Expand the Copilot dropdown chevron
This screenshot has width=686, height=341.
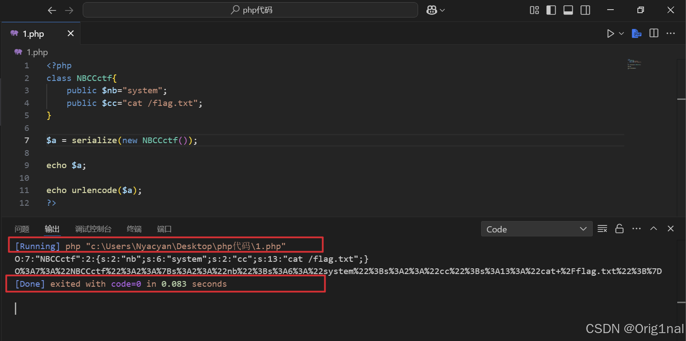point(442,10)
